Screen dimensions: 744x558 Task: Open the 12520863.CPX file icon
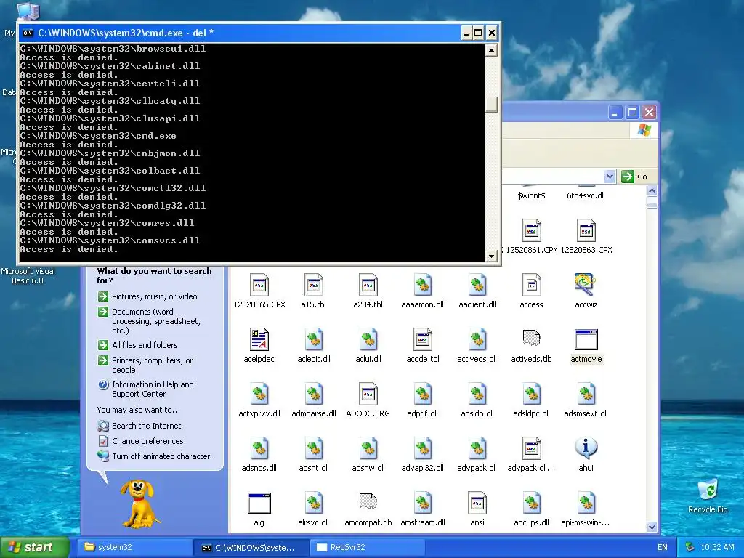click(x=586, y=230)
